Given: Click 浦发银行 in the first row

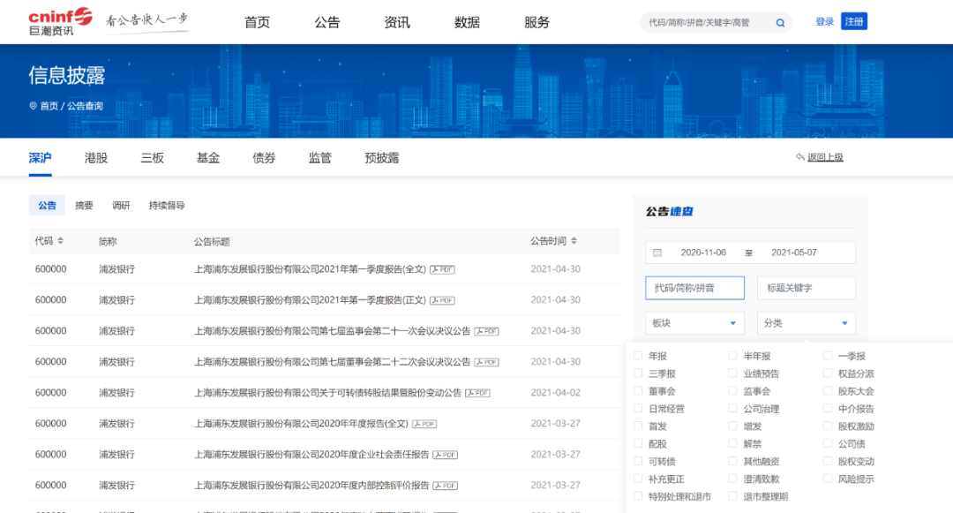Looking at the screenshot, I should (116, 269).
